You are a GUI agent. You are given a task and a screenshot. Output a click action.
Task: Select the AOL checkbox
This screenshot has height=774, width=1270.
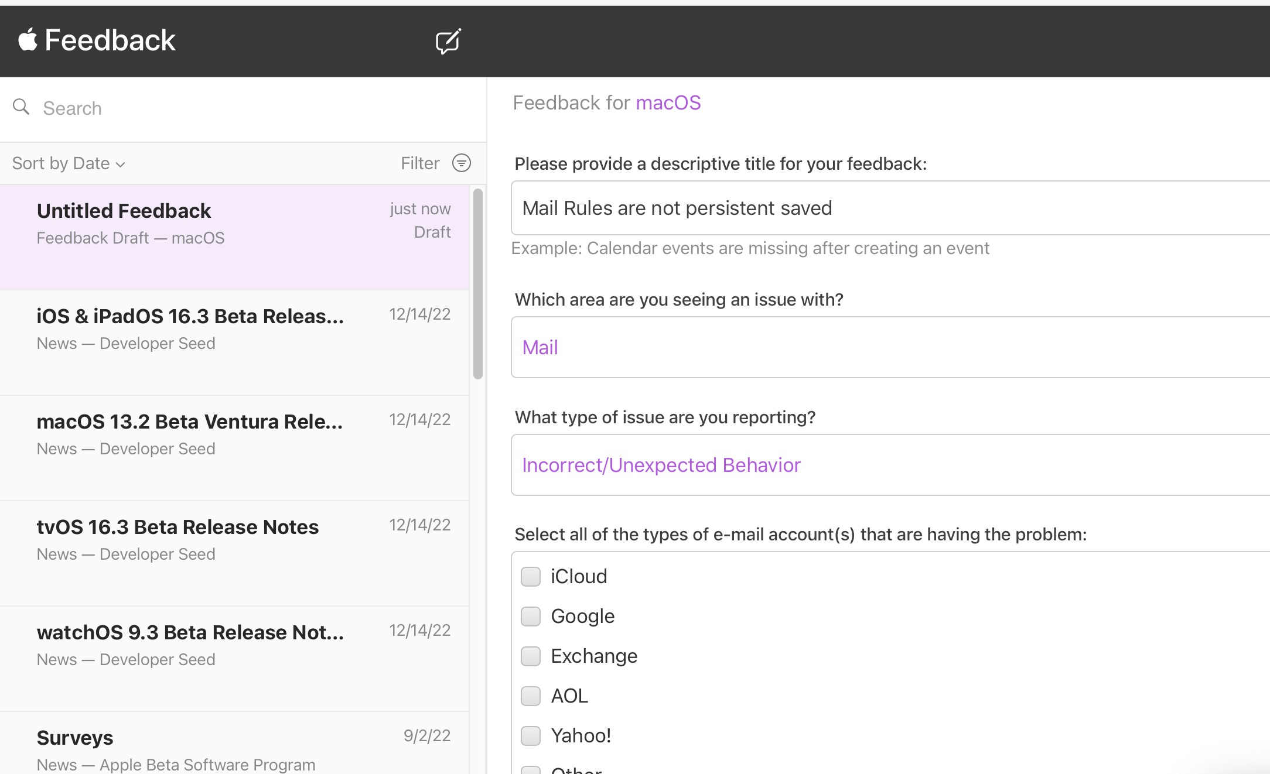(531, 696)
